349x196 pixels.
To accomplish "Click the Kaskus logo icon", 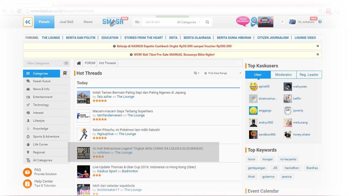I will 28,22.
